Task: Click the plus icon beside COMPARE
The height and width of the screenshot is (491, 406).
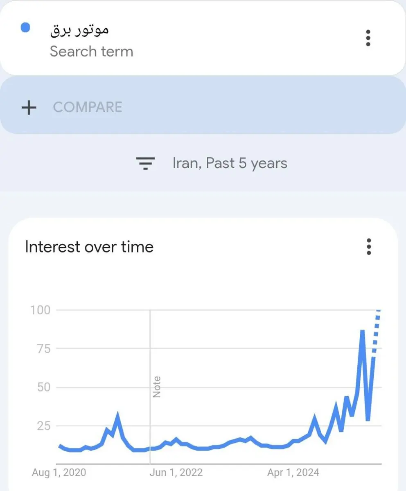Action: click(29, 108)
